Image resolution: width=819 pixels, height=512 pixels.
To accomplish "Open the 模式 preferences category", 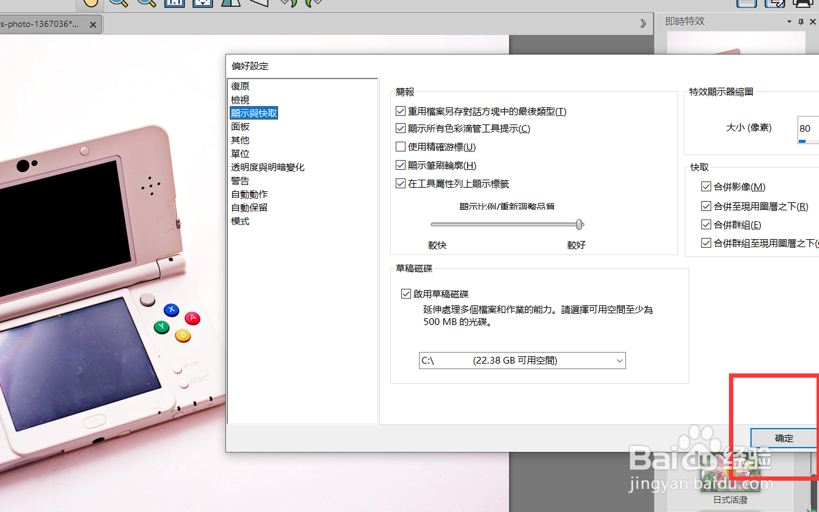I will tap(240, 221).
